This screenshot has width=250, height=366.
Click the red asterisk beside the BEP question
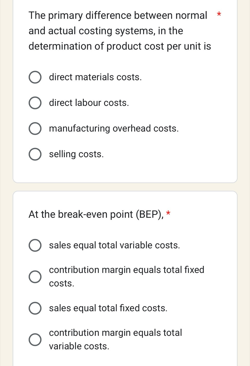coord(168,213)
